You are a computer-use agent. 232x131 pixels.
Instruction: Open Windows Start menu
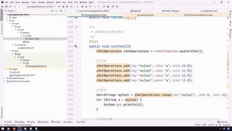(3, 128)
